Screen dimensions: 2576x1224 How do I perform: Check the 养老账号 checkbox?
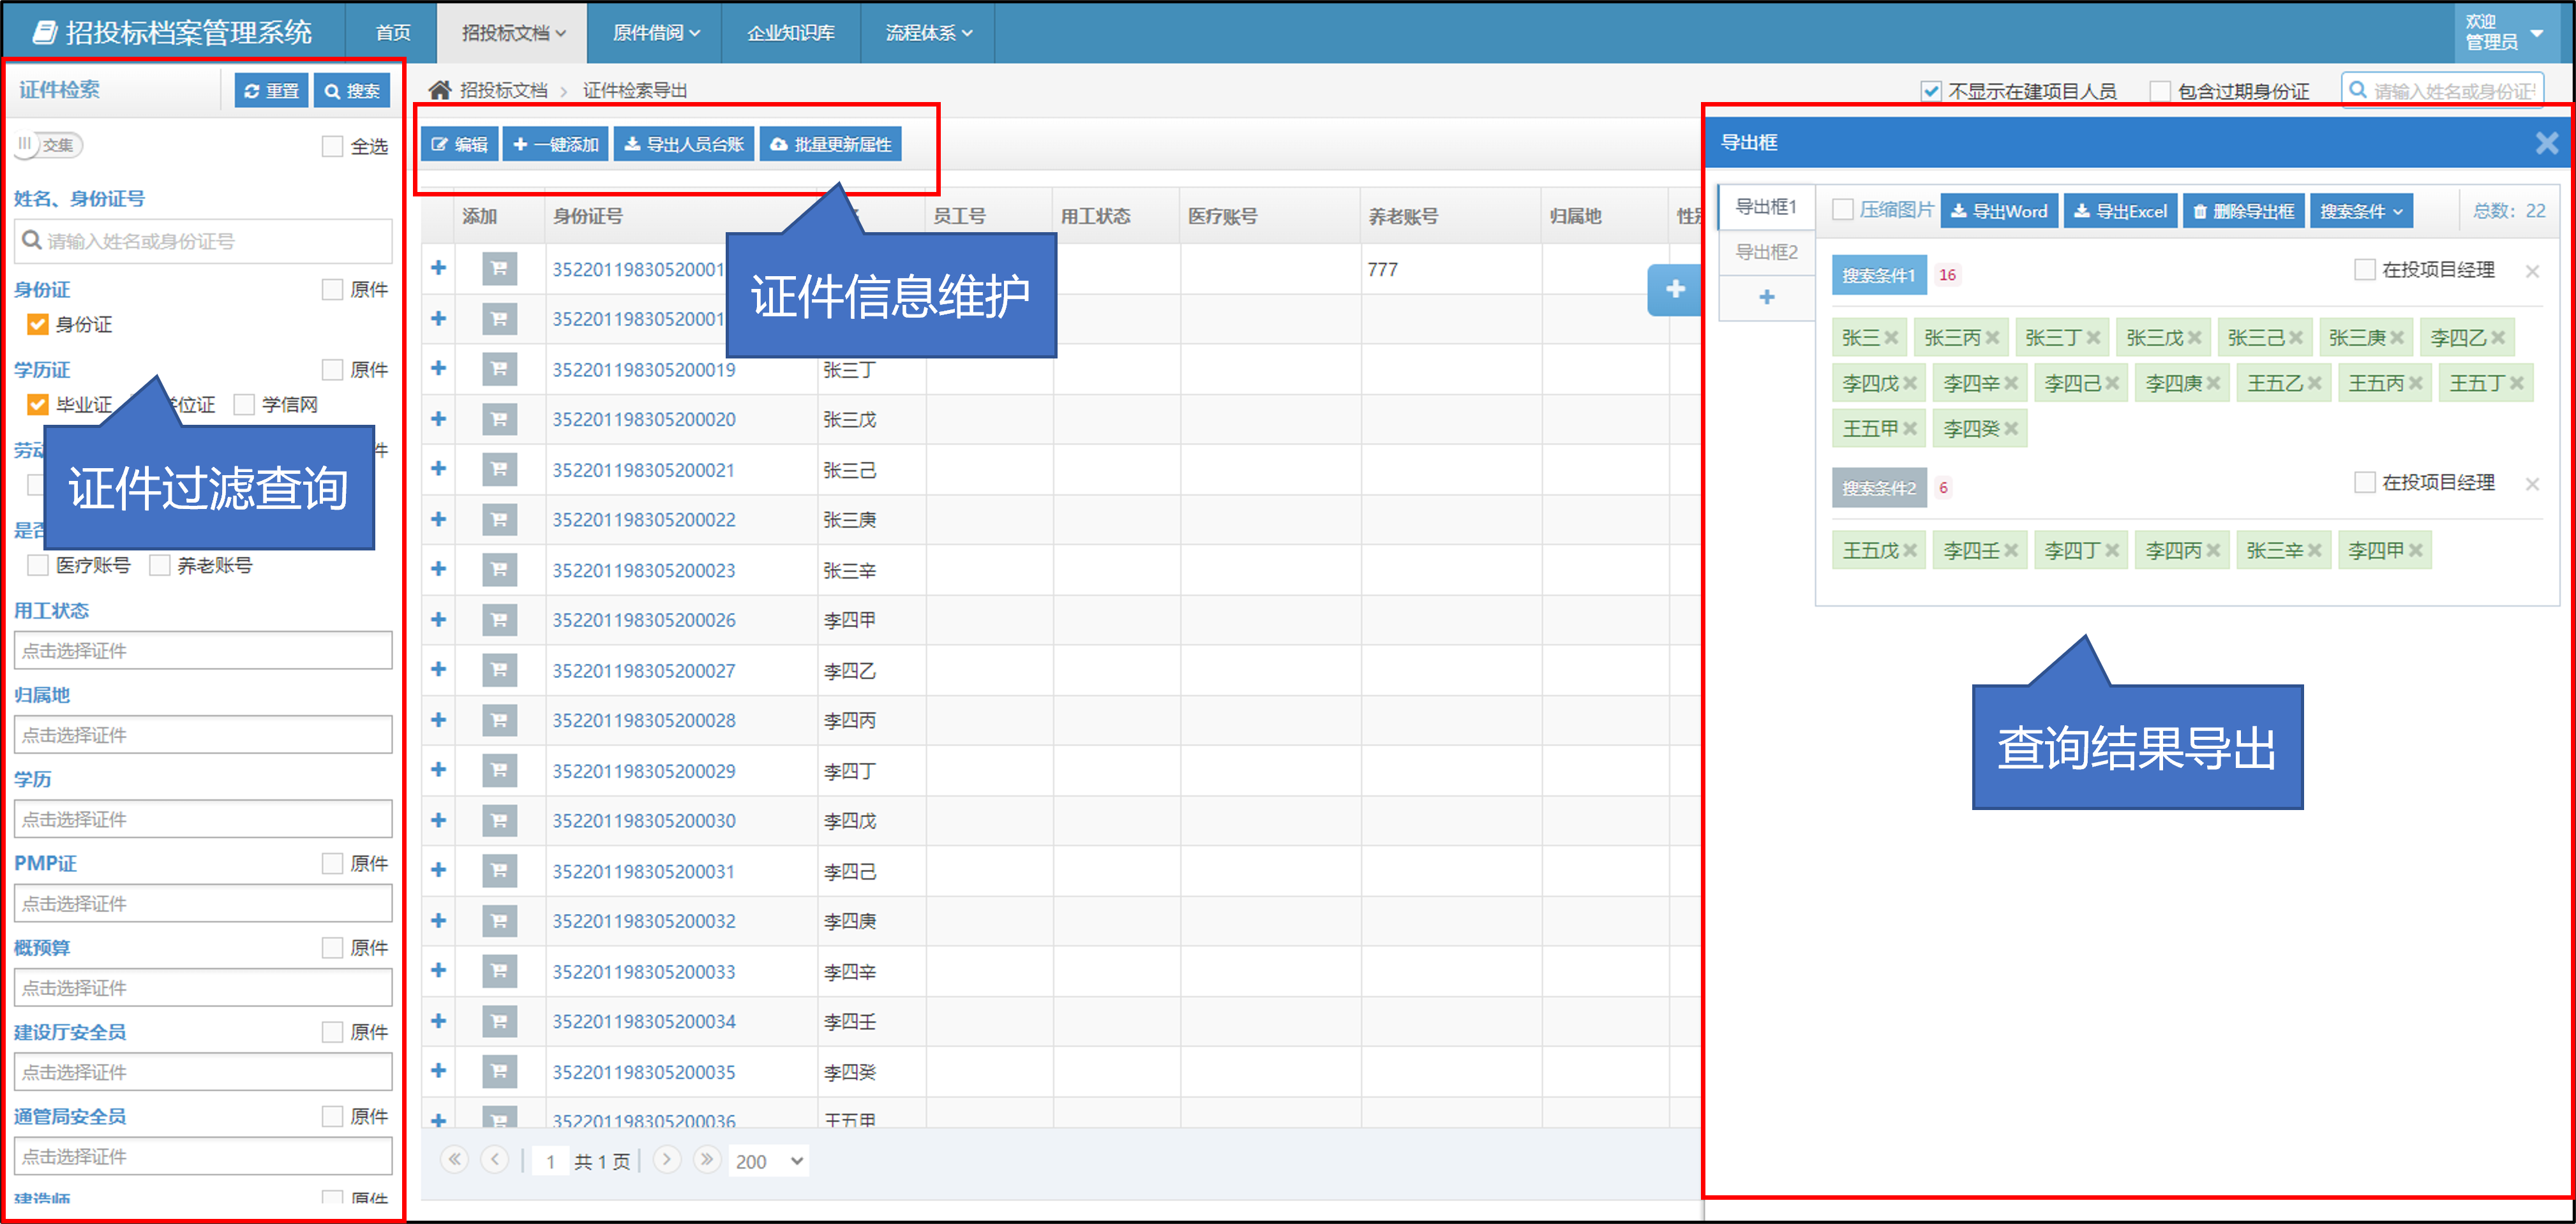(159, 566)
